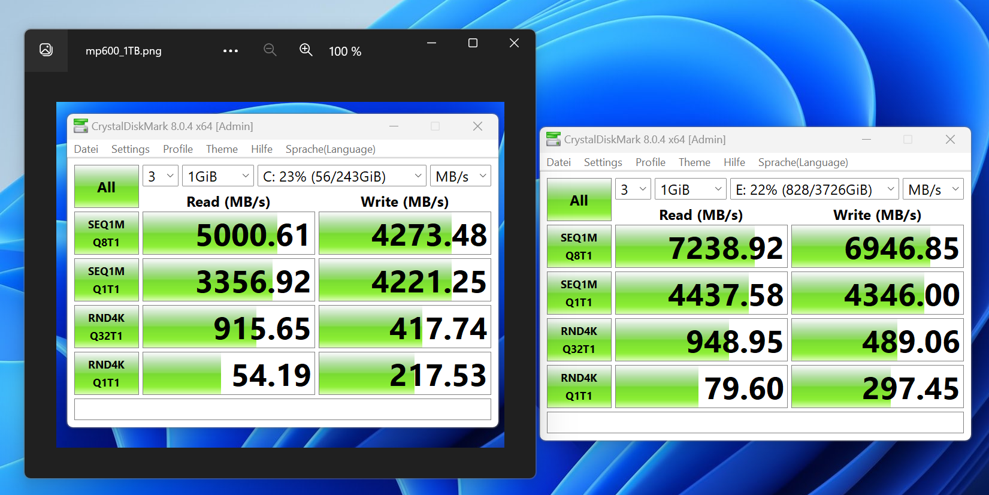This screenshot has height=495, width=989.
Task: Click the zoom in magnifier icon
Action: click(x=306, y=50)
